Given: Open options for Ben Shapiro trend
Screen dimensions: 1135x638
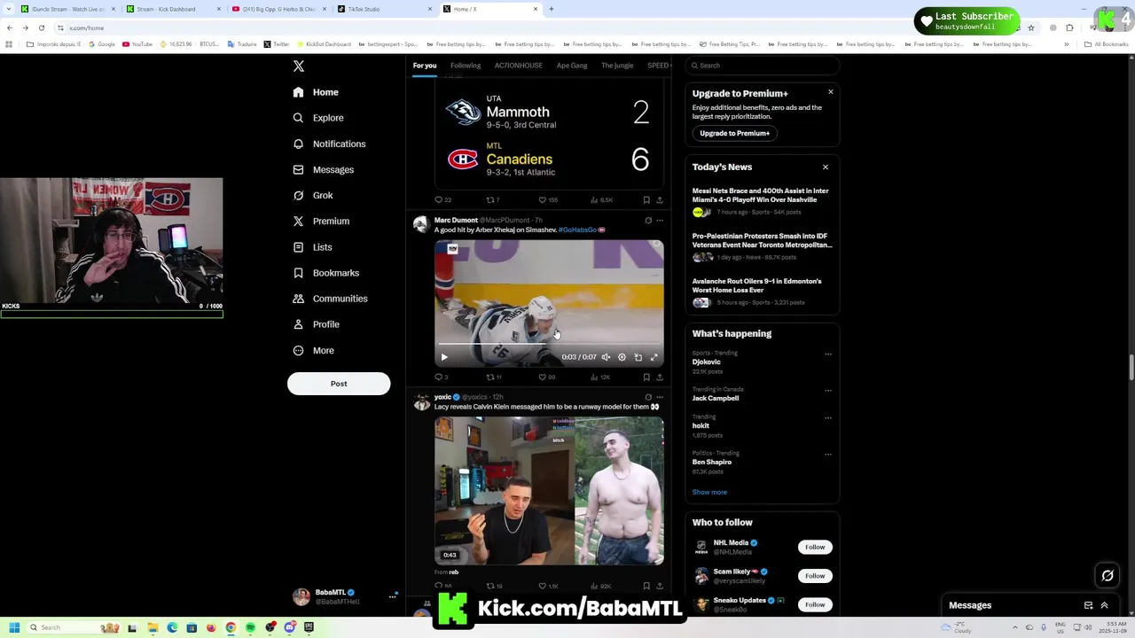Looking at the screenshot, I should point(828,454).
